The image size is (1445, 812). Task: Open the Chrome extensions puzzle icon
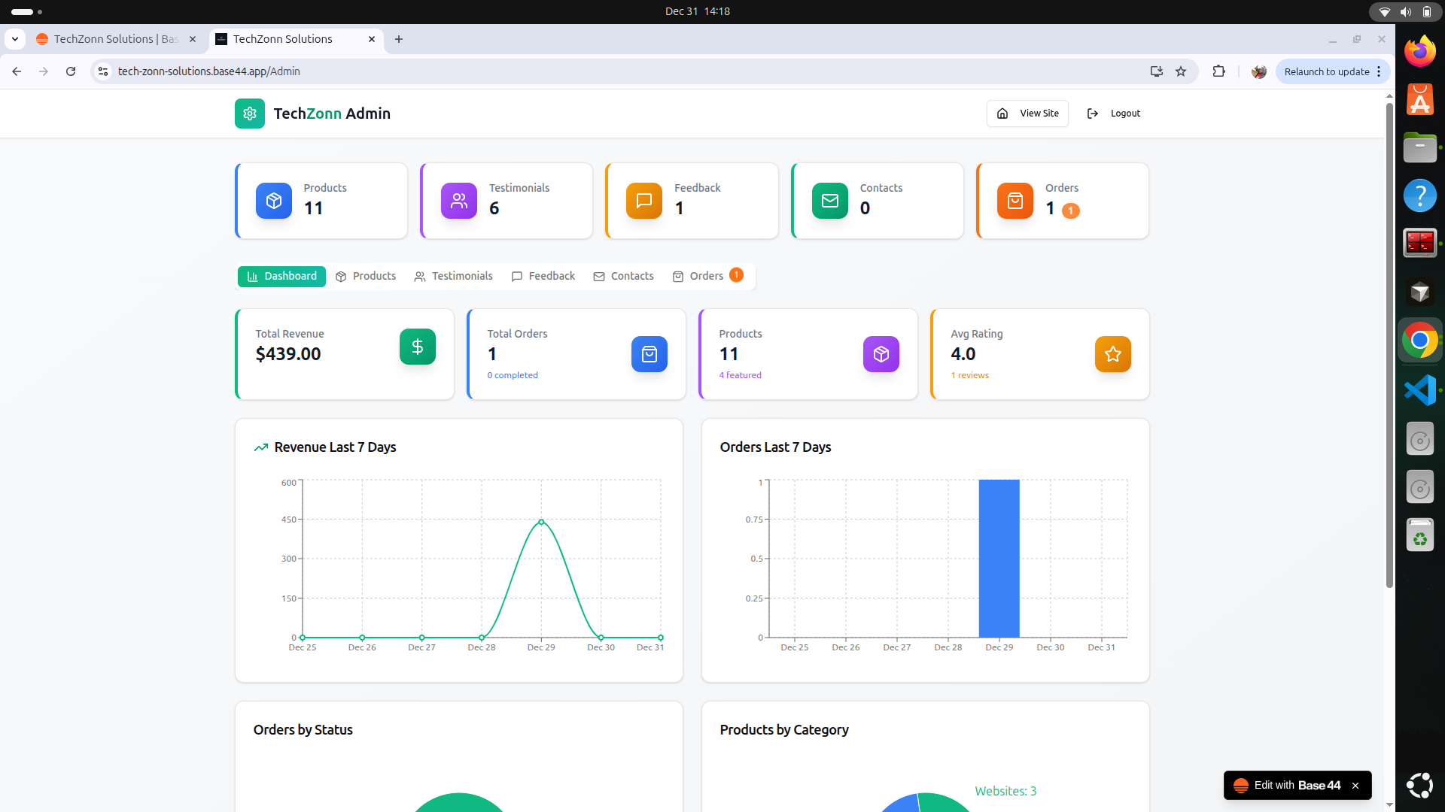[x=1219, y=71]
